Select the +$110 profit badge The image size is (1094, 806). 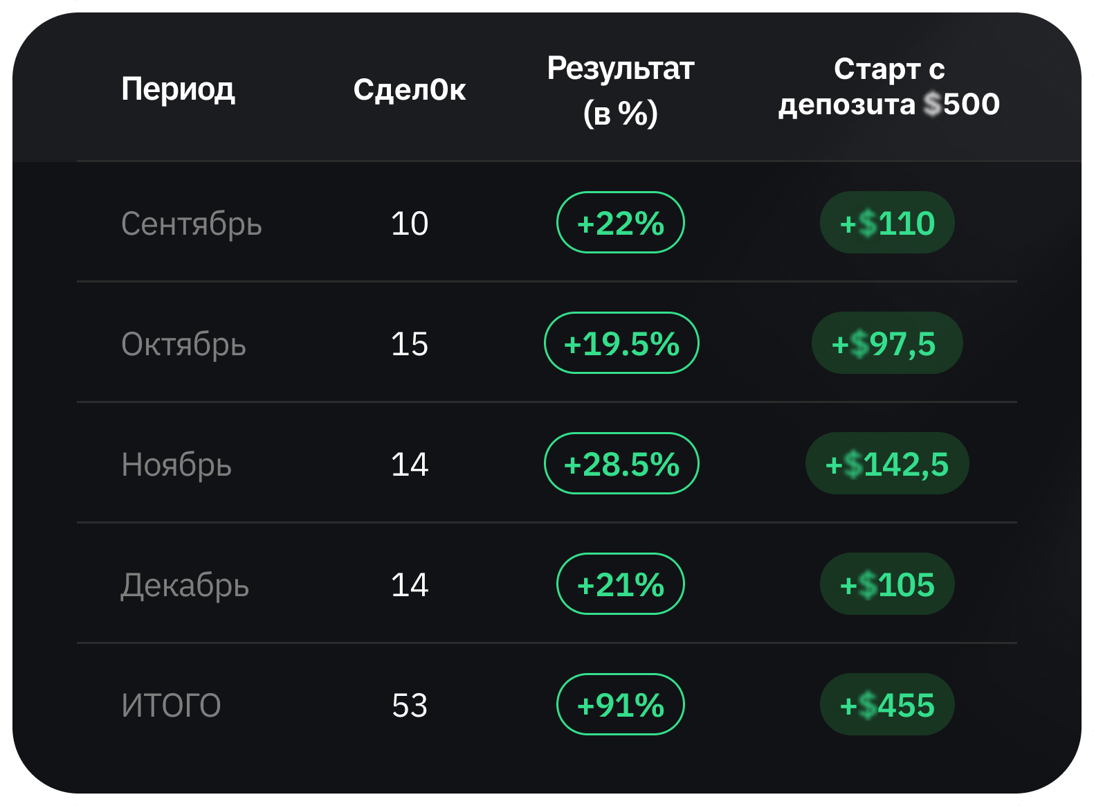(x=887, y=223)
